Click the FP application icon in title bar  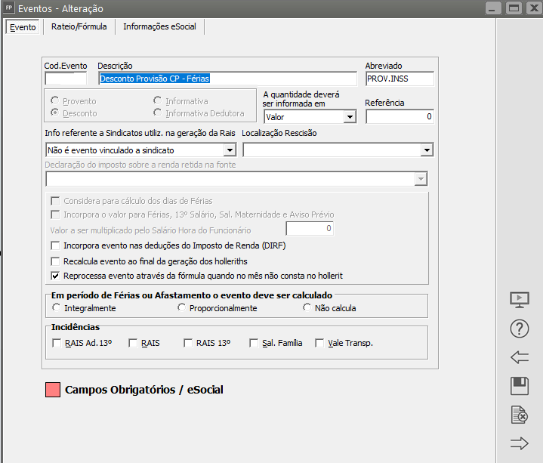[9, 8]
